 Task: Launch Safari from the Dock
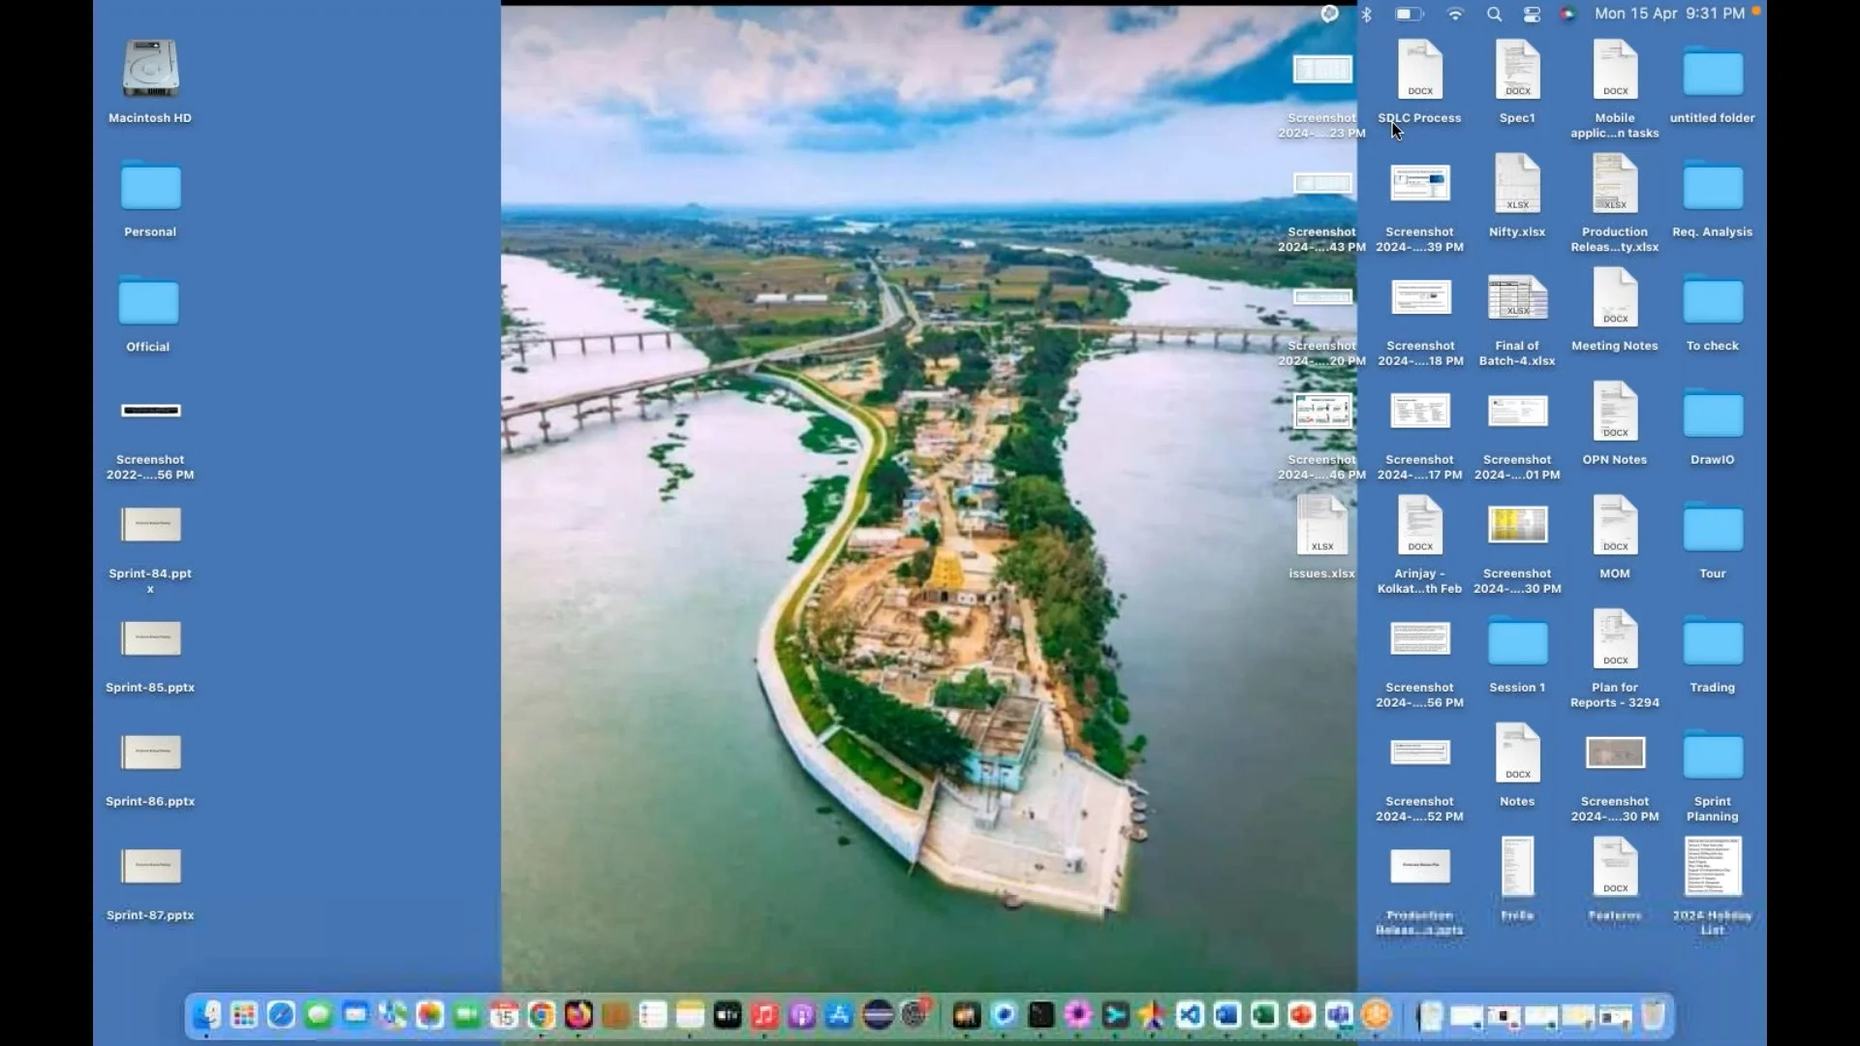(x=281, y=1015)
